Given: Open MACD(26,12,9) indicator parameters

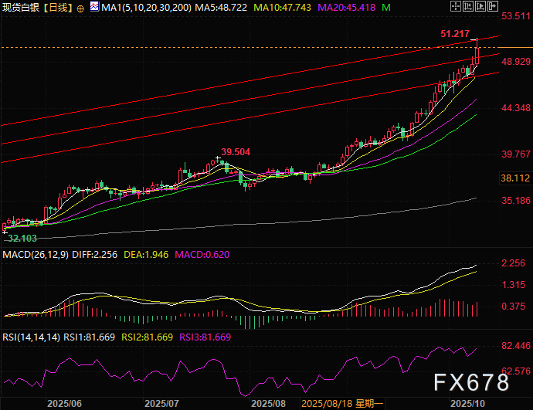Looking at the screenshot, I should click(x=36, y=254).
